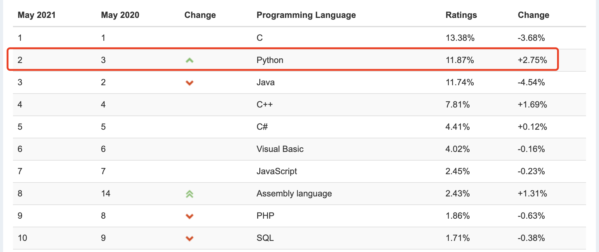Click the Ratings column header
Viewport: 599px width, 252px height.
[461, 15]
